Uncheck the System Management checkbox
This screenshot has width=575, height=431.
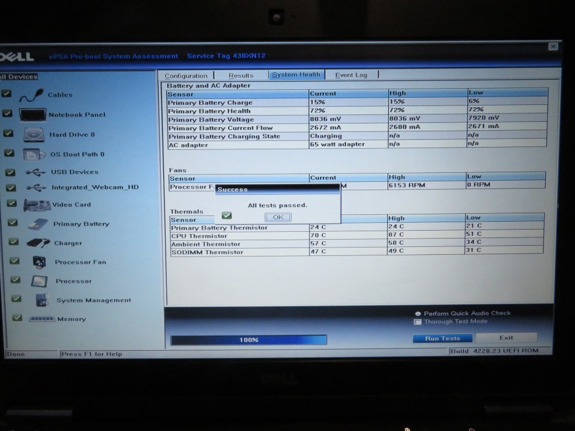click(x=16, y=299)
